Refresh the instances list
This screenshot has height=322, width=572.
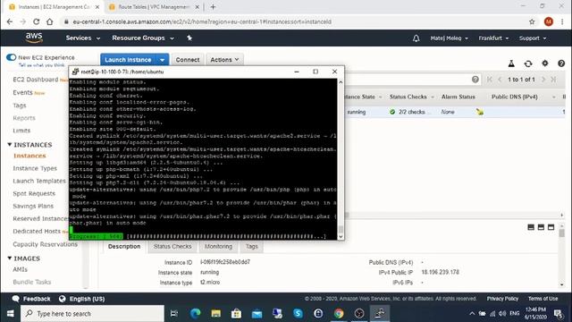tap(528, 64)
